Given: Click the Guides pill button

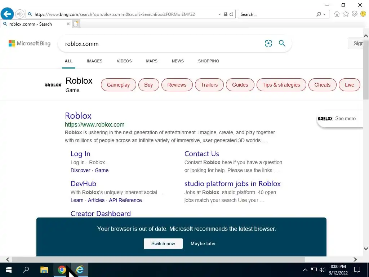Looking at the screenshot, I should coord(240,85).
